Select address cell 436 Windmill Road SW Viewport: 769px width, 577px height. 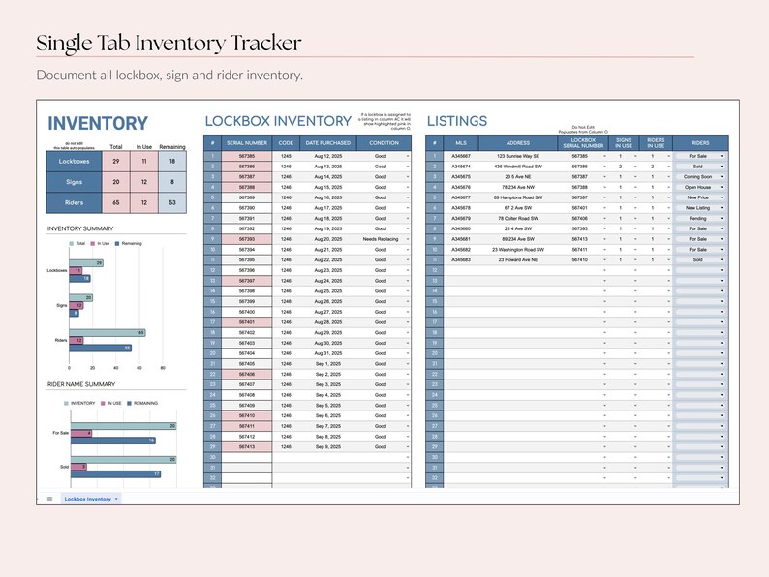[x=518, y=167]
